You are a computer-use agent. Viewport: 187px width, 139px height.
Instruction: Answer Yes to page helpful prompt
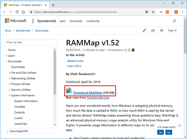coord(161,132)
